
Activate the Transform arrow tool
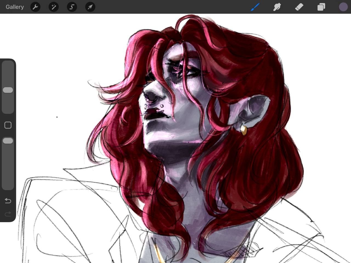[x=90, y=7]
